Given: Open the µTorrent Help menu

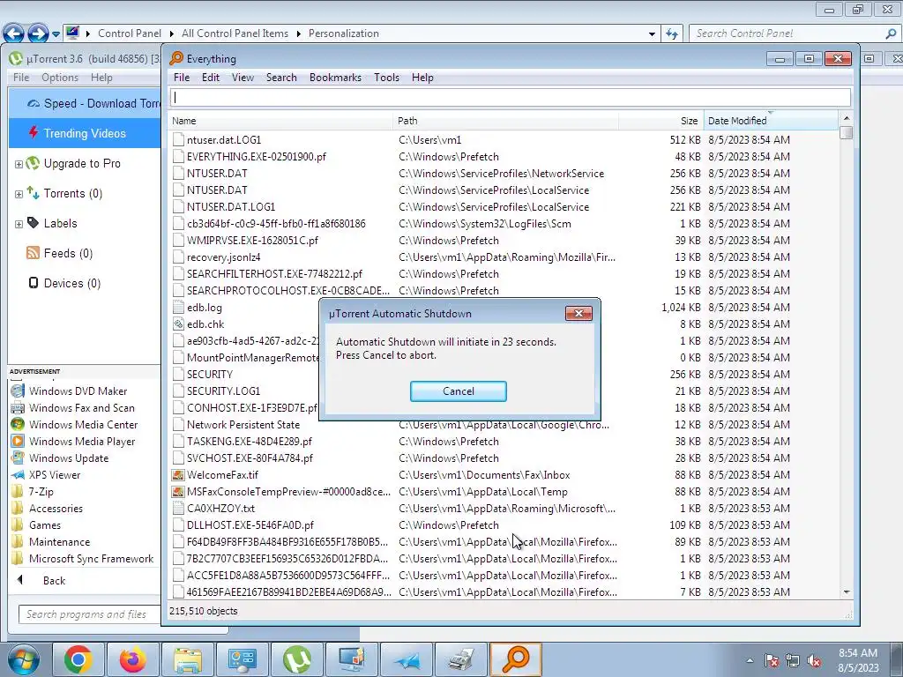Looking at the screenshot, I should click(101, 78).
